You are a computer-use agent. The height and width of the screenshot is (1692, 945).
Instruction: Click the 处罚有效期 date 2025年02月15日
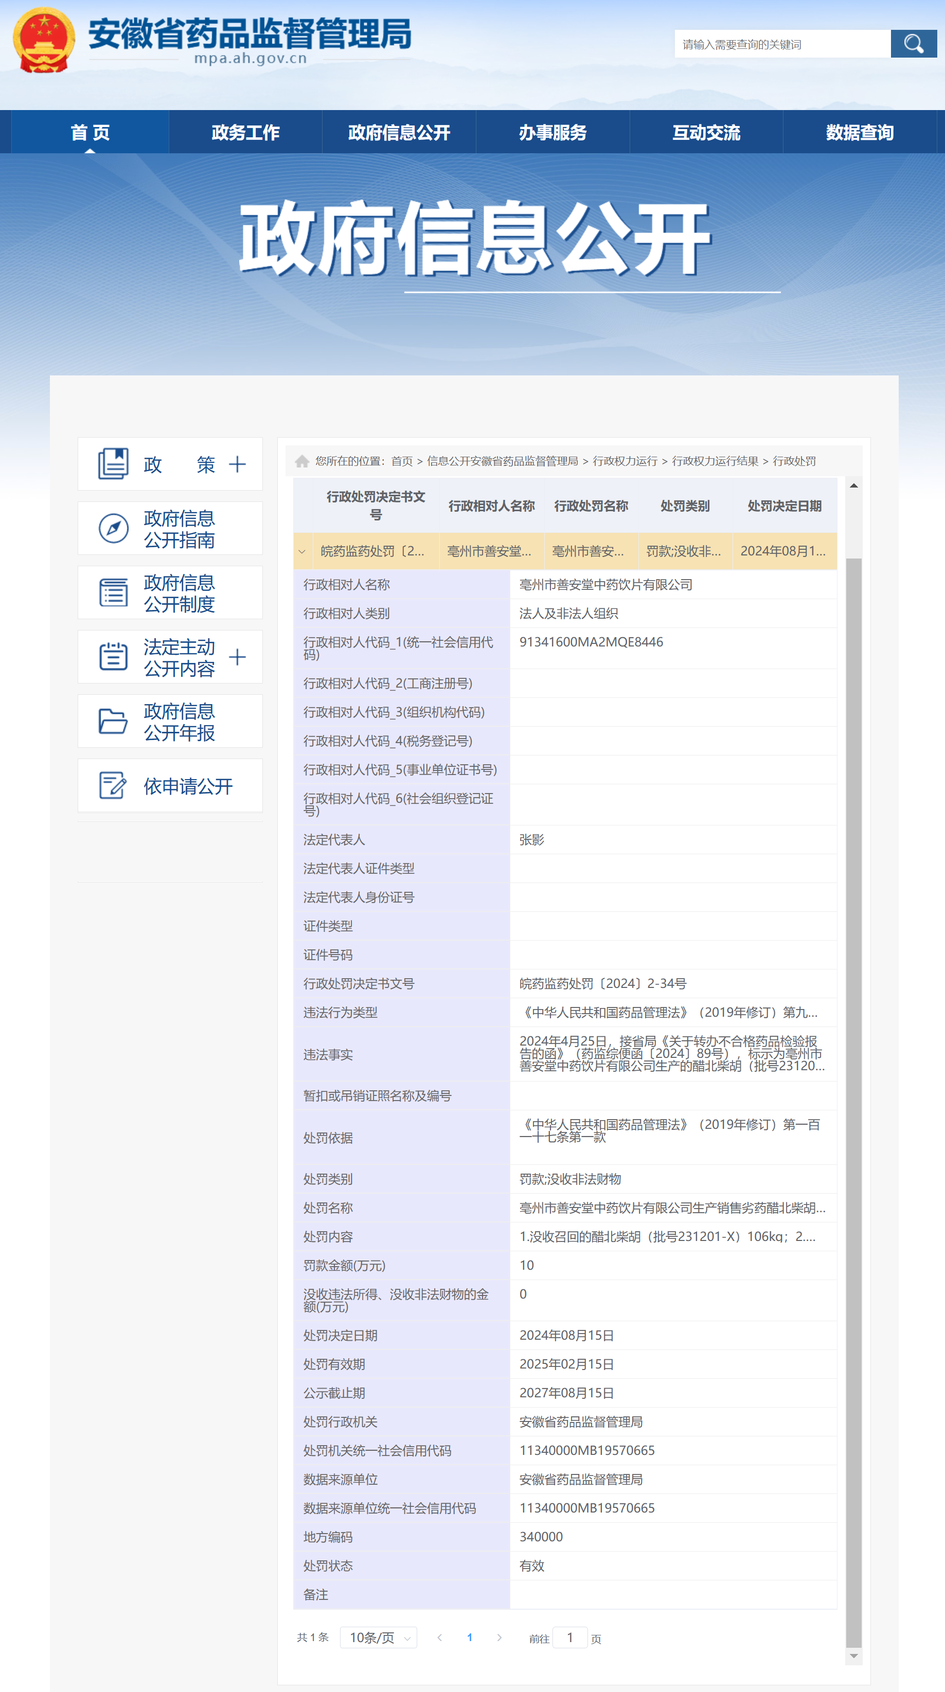coord(566,1364)
